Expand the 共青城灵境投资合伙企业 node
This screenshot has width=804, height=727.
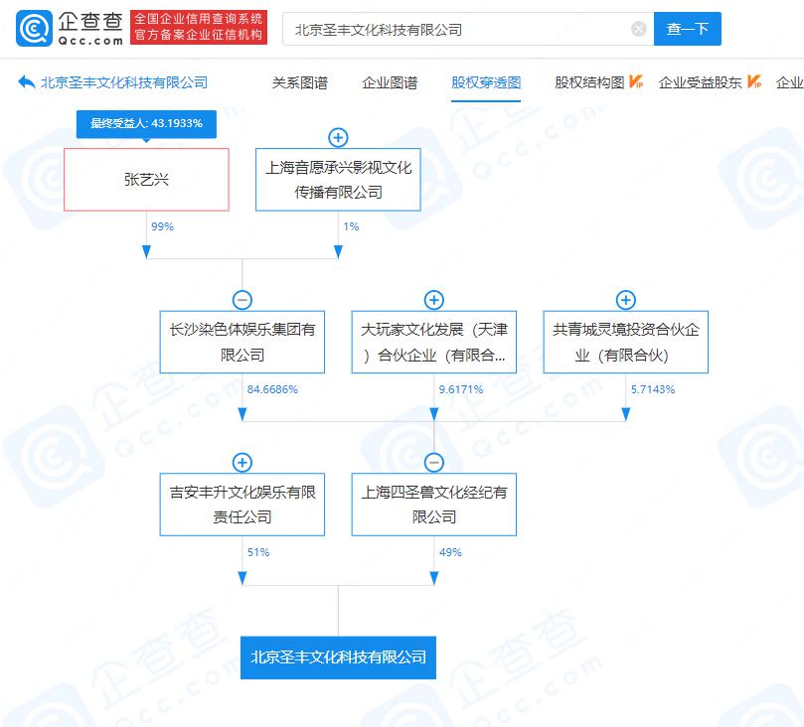625,300
